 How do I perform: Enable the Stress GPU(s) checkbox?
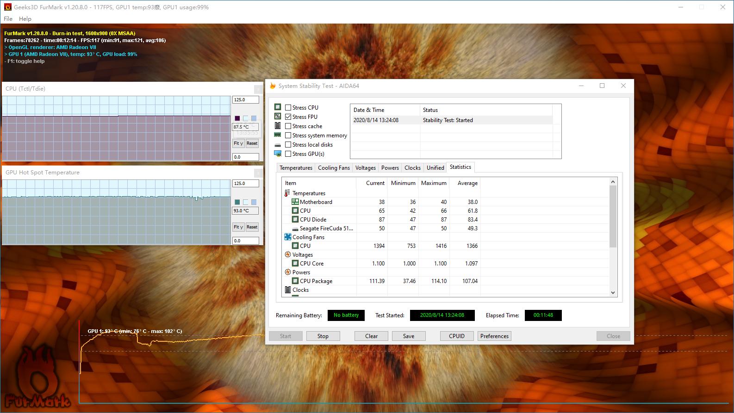point(288,154)
